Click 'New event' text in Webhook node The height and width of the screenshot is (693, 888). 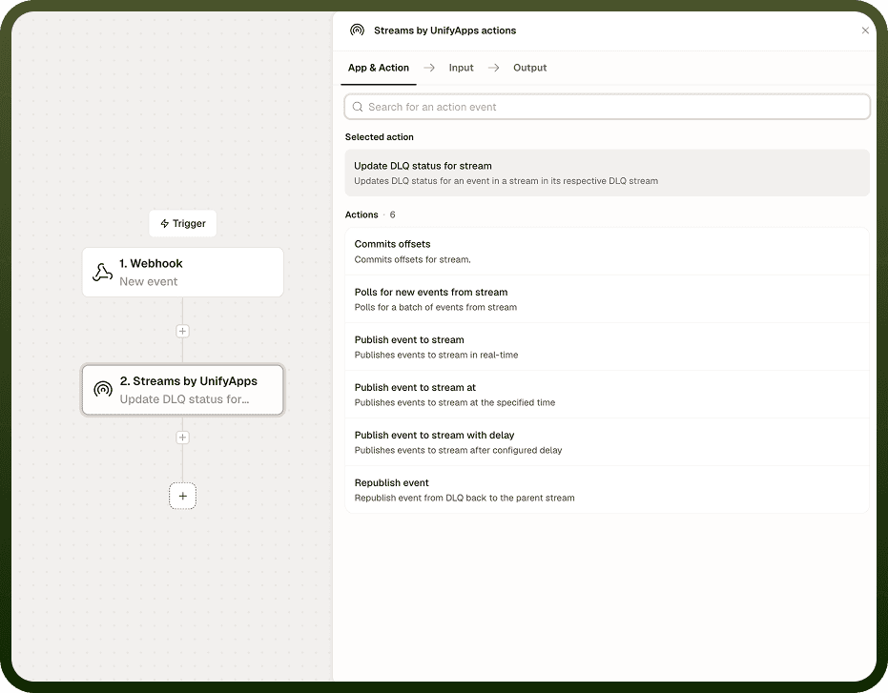coord(149,281)
